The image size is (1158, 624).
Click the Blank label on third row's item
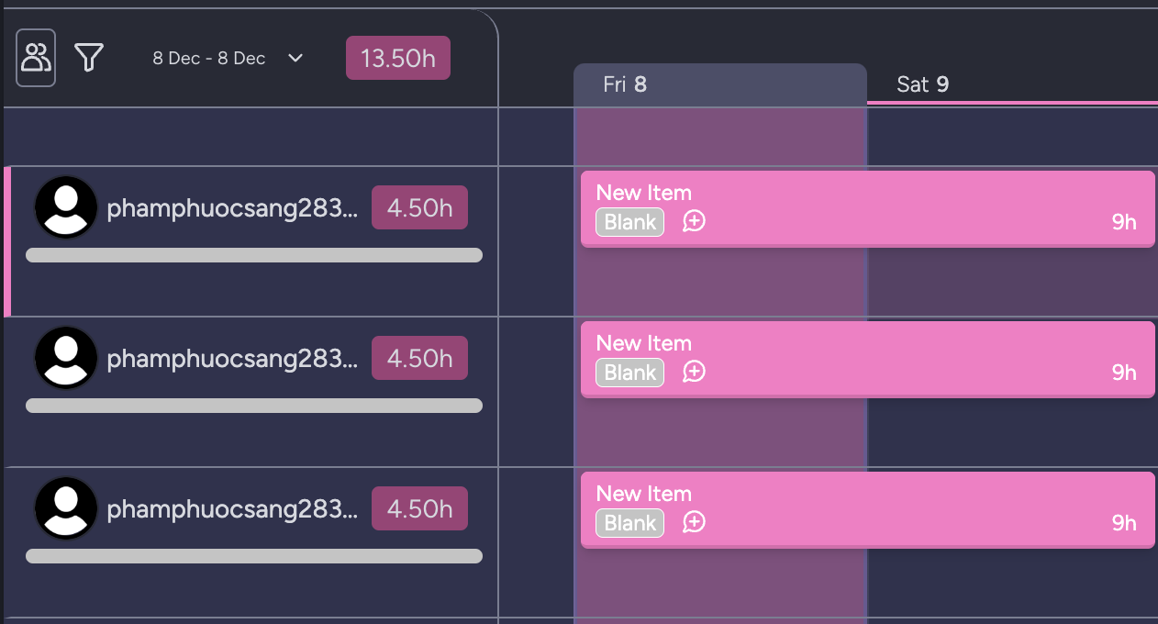pyautogui.click(x=629, y=523)
